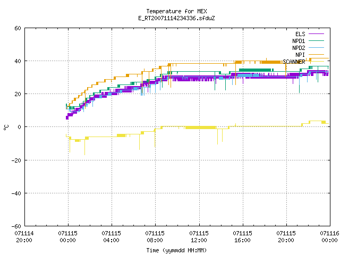Viewport: 340px width, 255px height.
Task: Click the x-axis label 071115 08:00
Action: (155, 237)
